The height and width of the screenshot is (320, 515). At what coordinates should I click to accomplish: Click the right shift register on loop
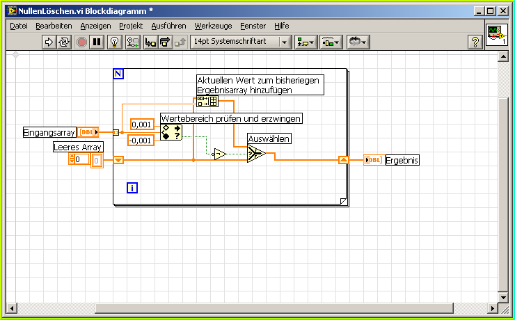pos(343,160)
